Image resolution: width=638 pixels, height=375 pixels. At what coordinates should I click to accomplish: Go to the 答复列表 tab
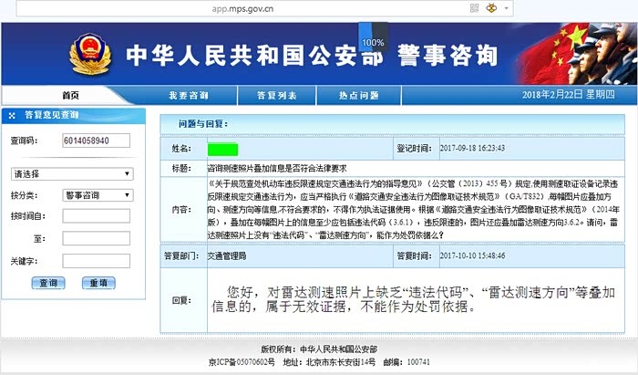[273, 95]
